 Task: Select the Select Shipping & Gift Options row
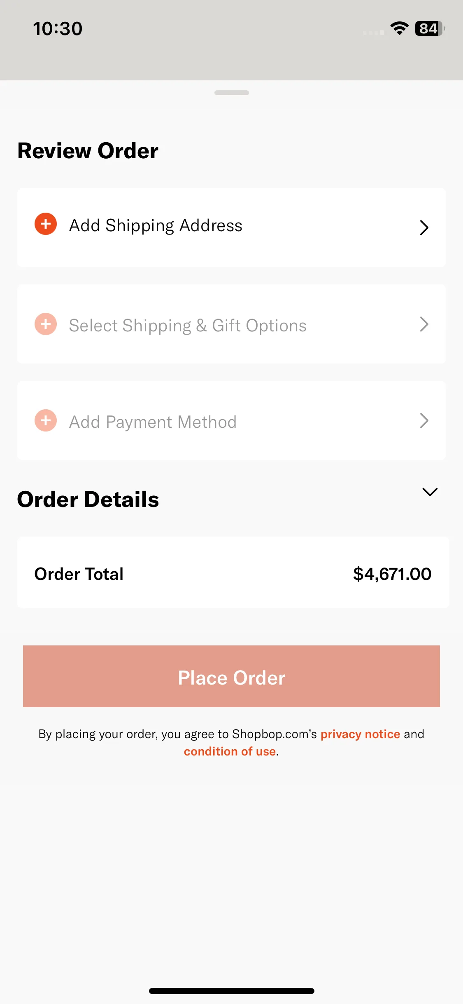pos(231,324)
